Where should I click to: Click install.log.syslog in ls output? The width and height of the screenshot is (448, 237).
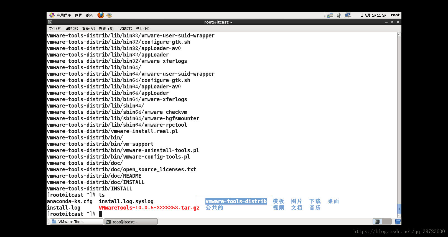pos(126,201)
